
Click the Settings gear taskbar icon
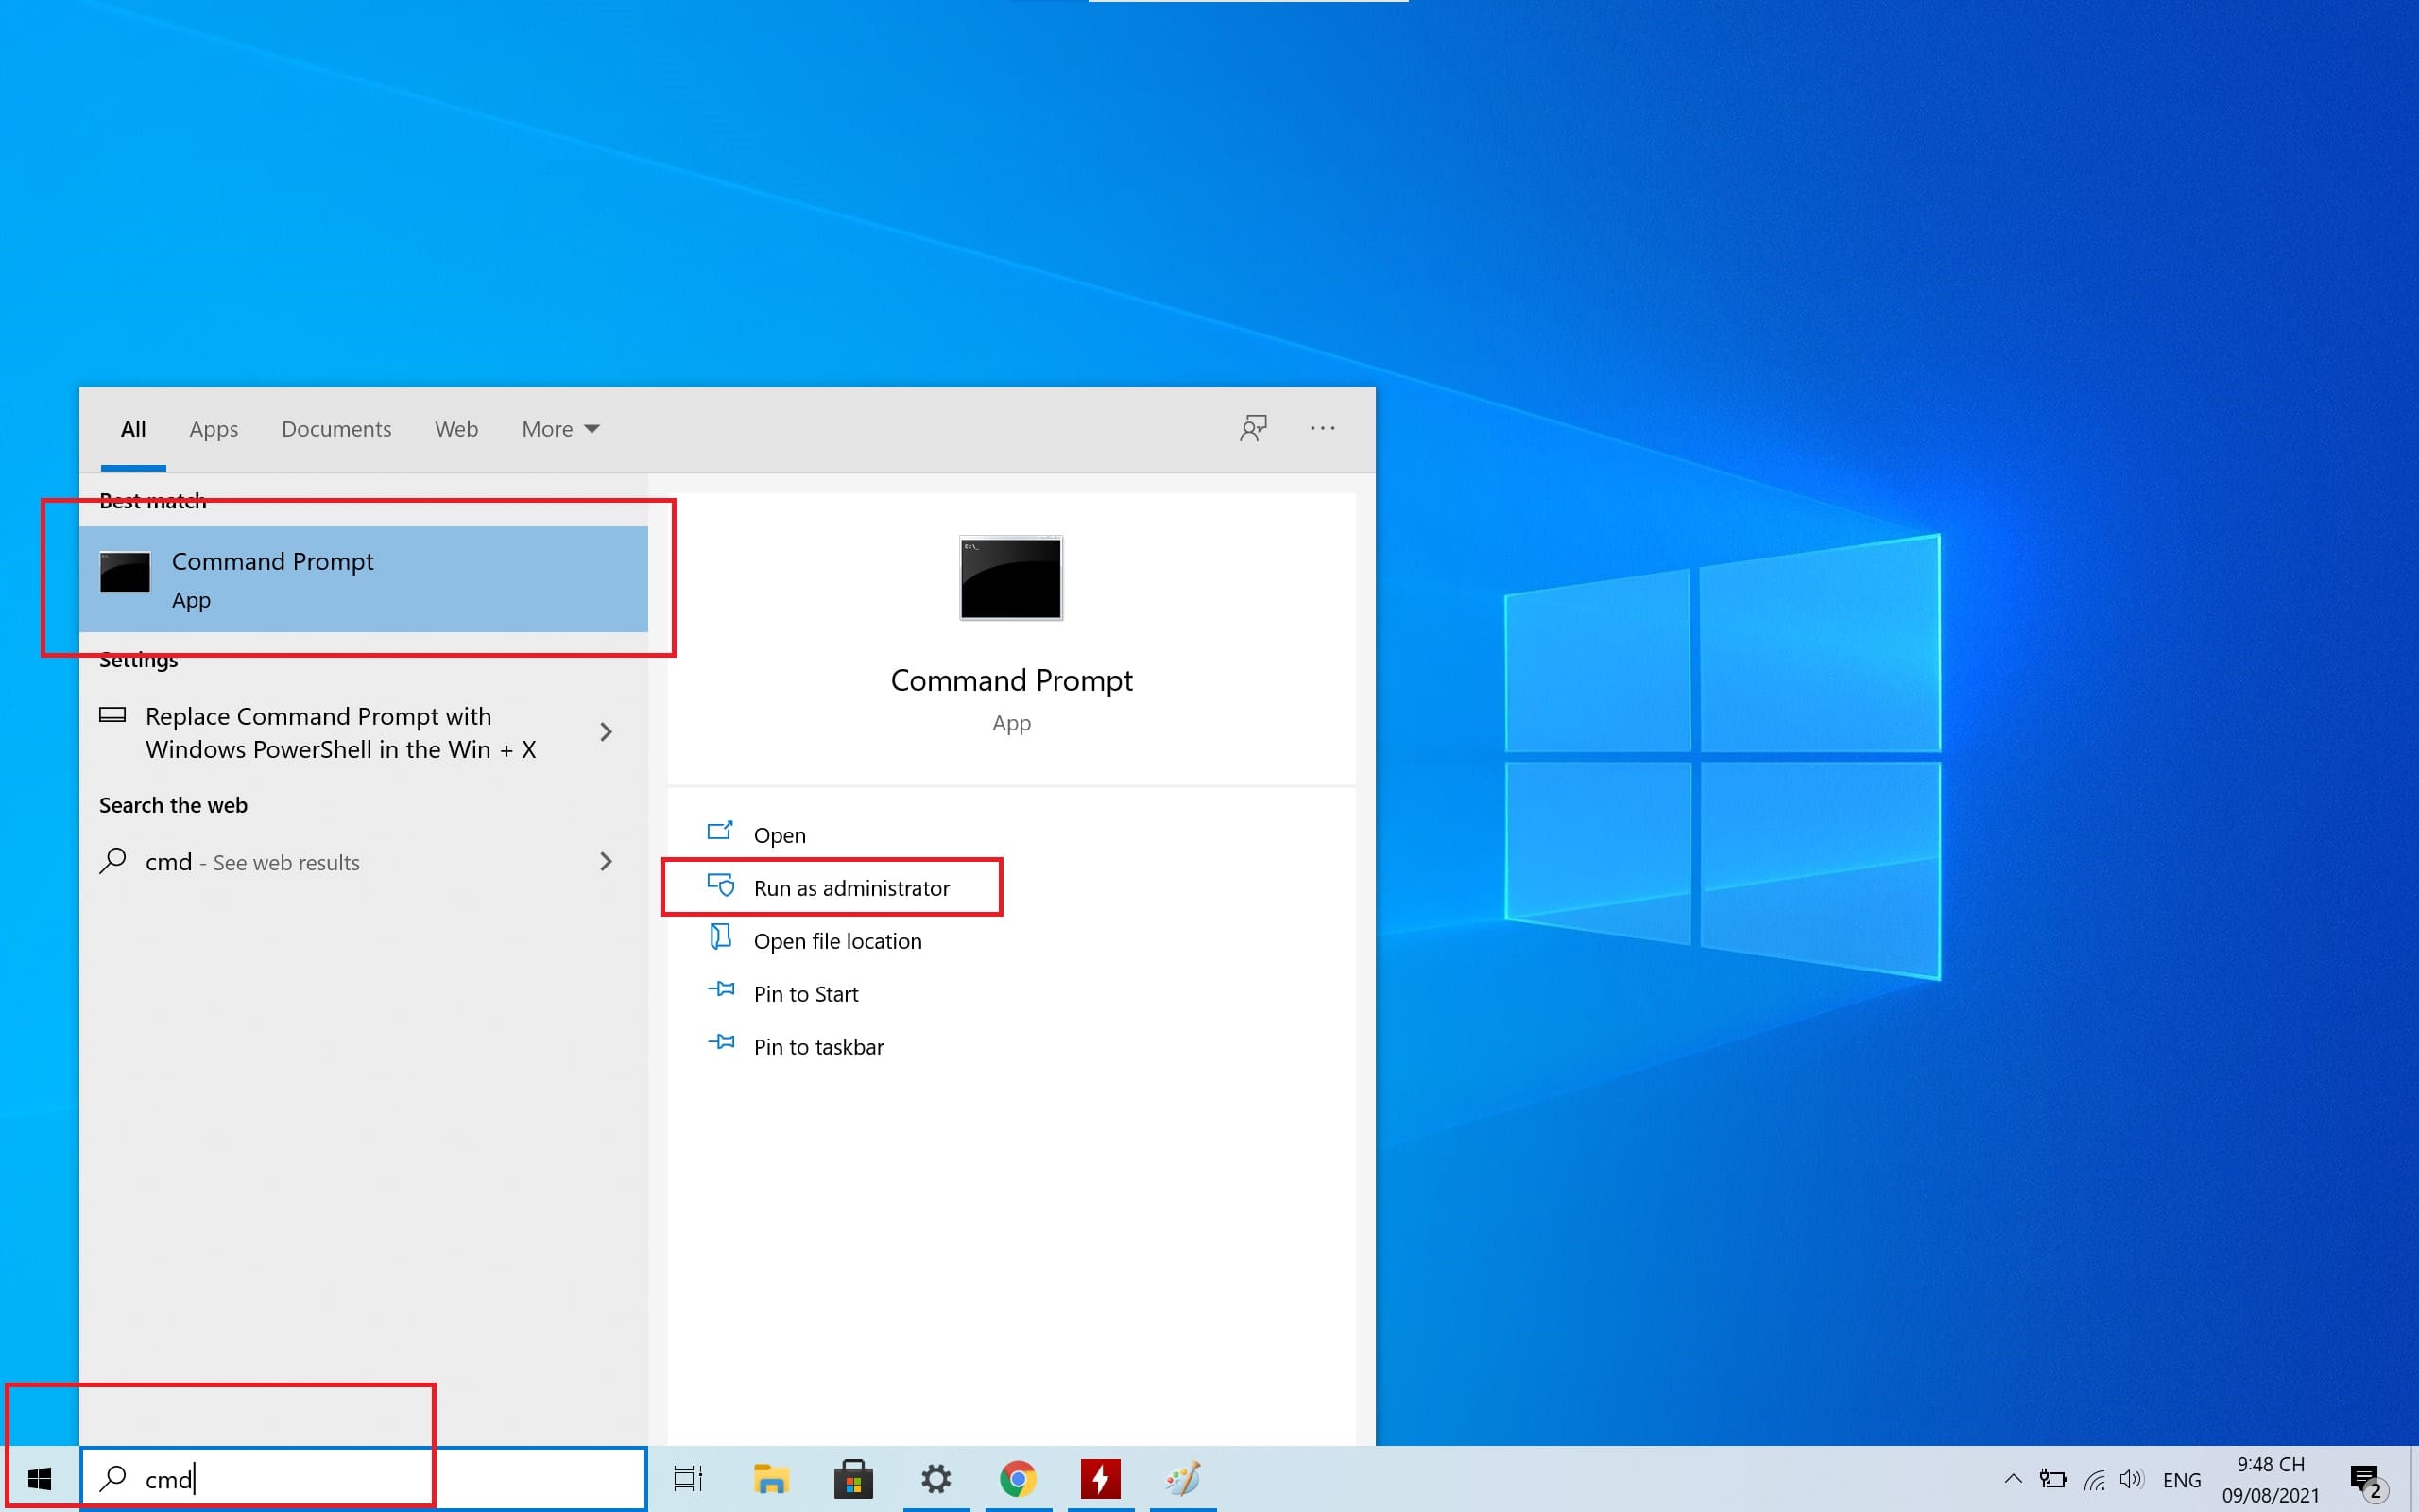[935, 1475]
